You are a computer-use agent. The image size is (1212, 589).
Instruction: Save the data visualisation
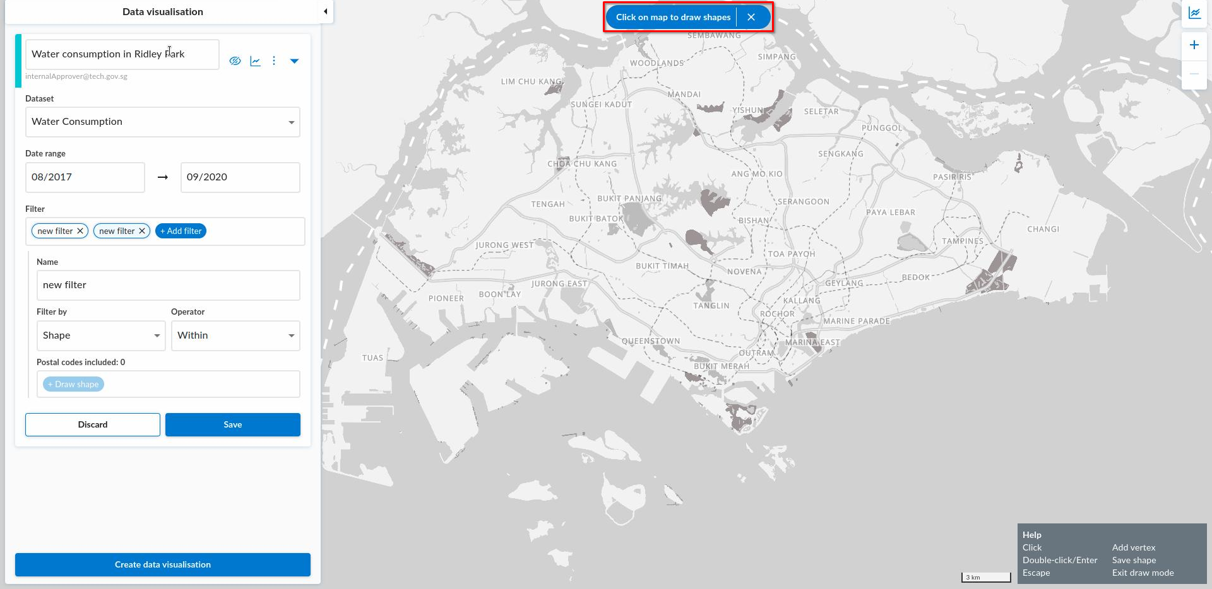[233, 424]
